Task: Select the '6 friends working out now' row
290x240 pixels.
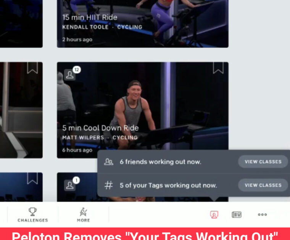Action: click(160, 162)
